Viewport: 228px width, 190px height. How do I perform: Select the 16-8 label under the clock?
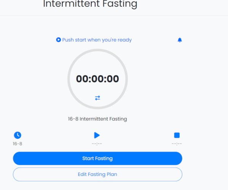[18, 144]
